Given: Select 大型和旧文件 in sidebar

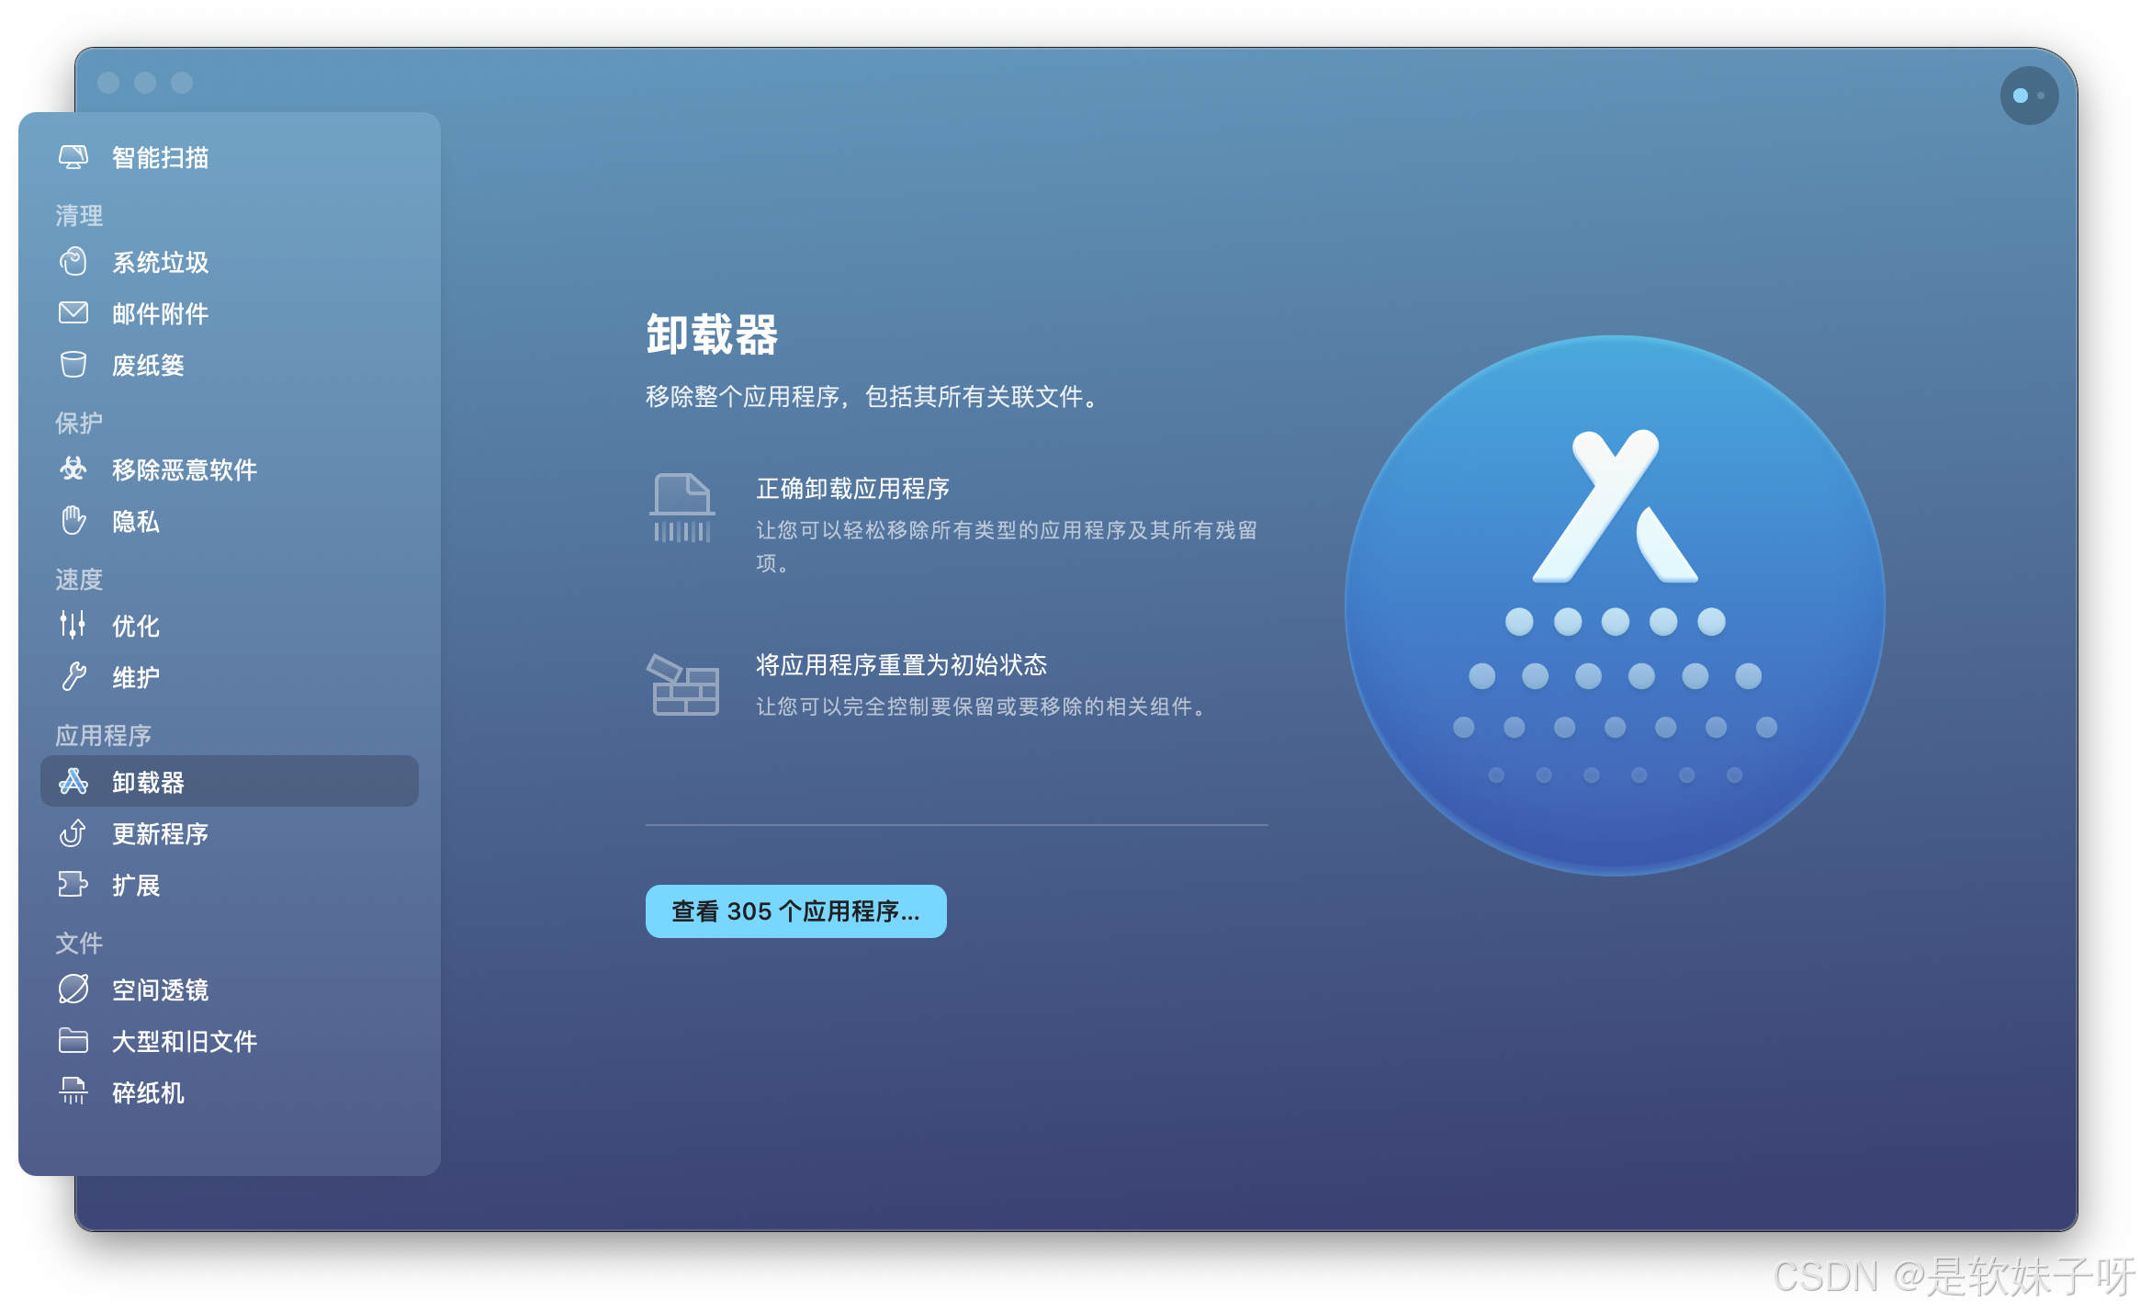Looking at the screenshot, I should tap(230, 1041).
